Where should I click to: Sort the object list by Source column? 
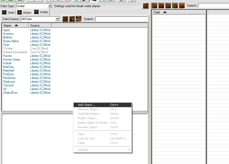tap(40, 26)
